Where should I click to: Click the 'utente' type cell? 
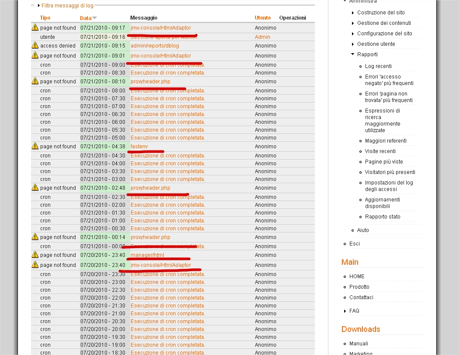tap(48, 37)
